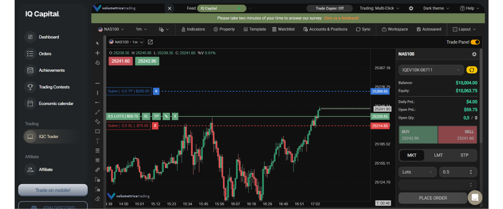Select the LMT order type tab
Viewport: 503px width, 209px height.
pyautogui.click(x=438, y=155)
